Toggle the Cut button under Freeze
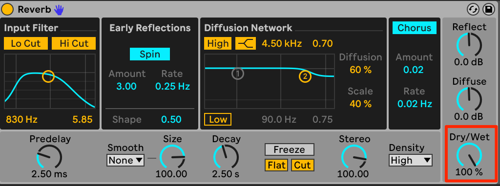Screen dimensions: 500x186 click(302, 165)
